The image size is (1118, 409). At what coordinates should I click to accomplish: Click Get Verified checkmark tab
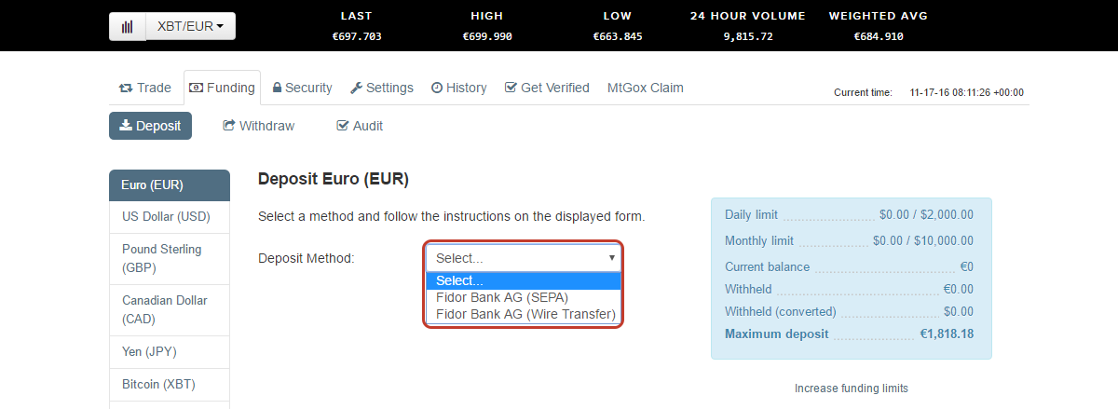(x=547, y=88)
